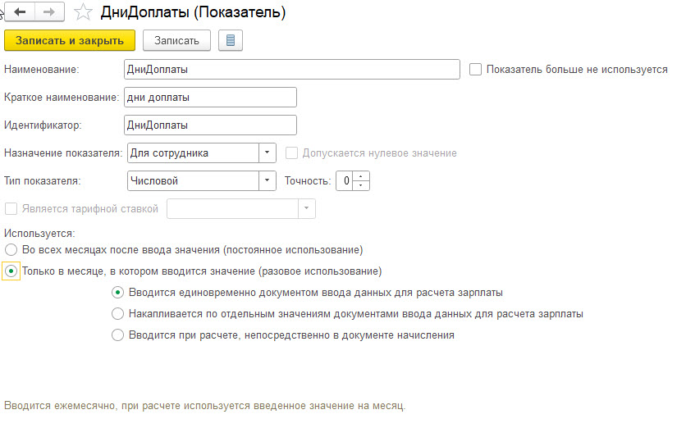Image resolution: width=686 pixels, height=428 pixels.
Task: Select Накапливается по отдельным значениям option
Action: [x=117, y=314]
